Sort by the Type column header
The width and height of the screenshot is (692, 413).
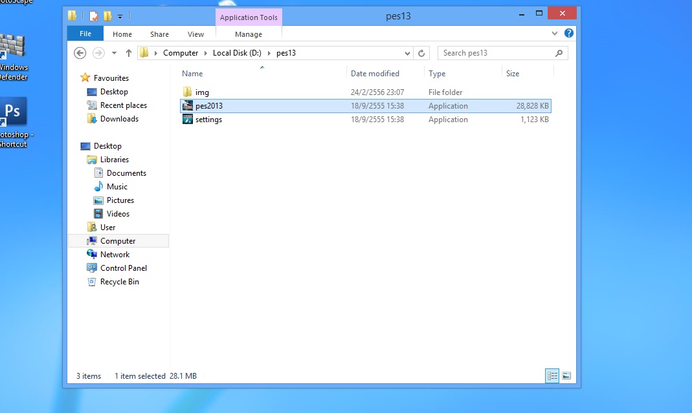click(x=437, y=74)
